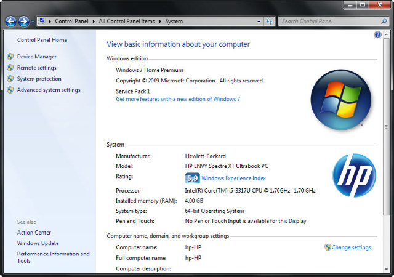Open help with the blue question mark icon
Screen dimensions: 394x277
tap(377, 35)
